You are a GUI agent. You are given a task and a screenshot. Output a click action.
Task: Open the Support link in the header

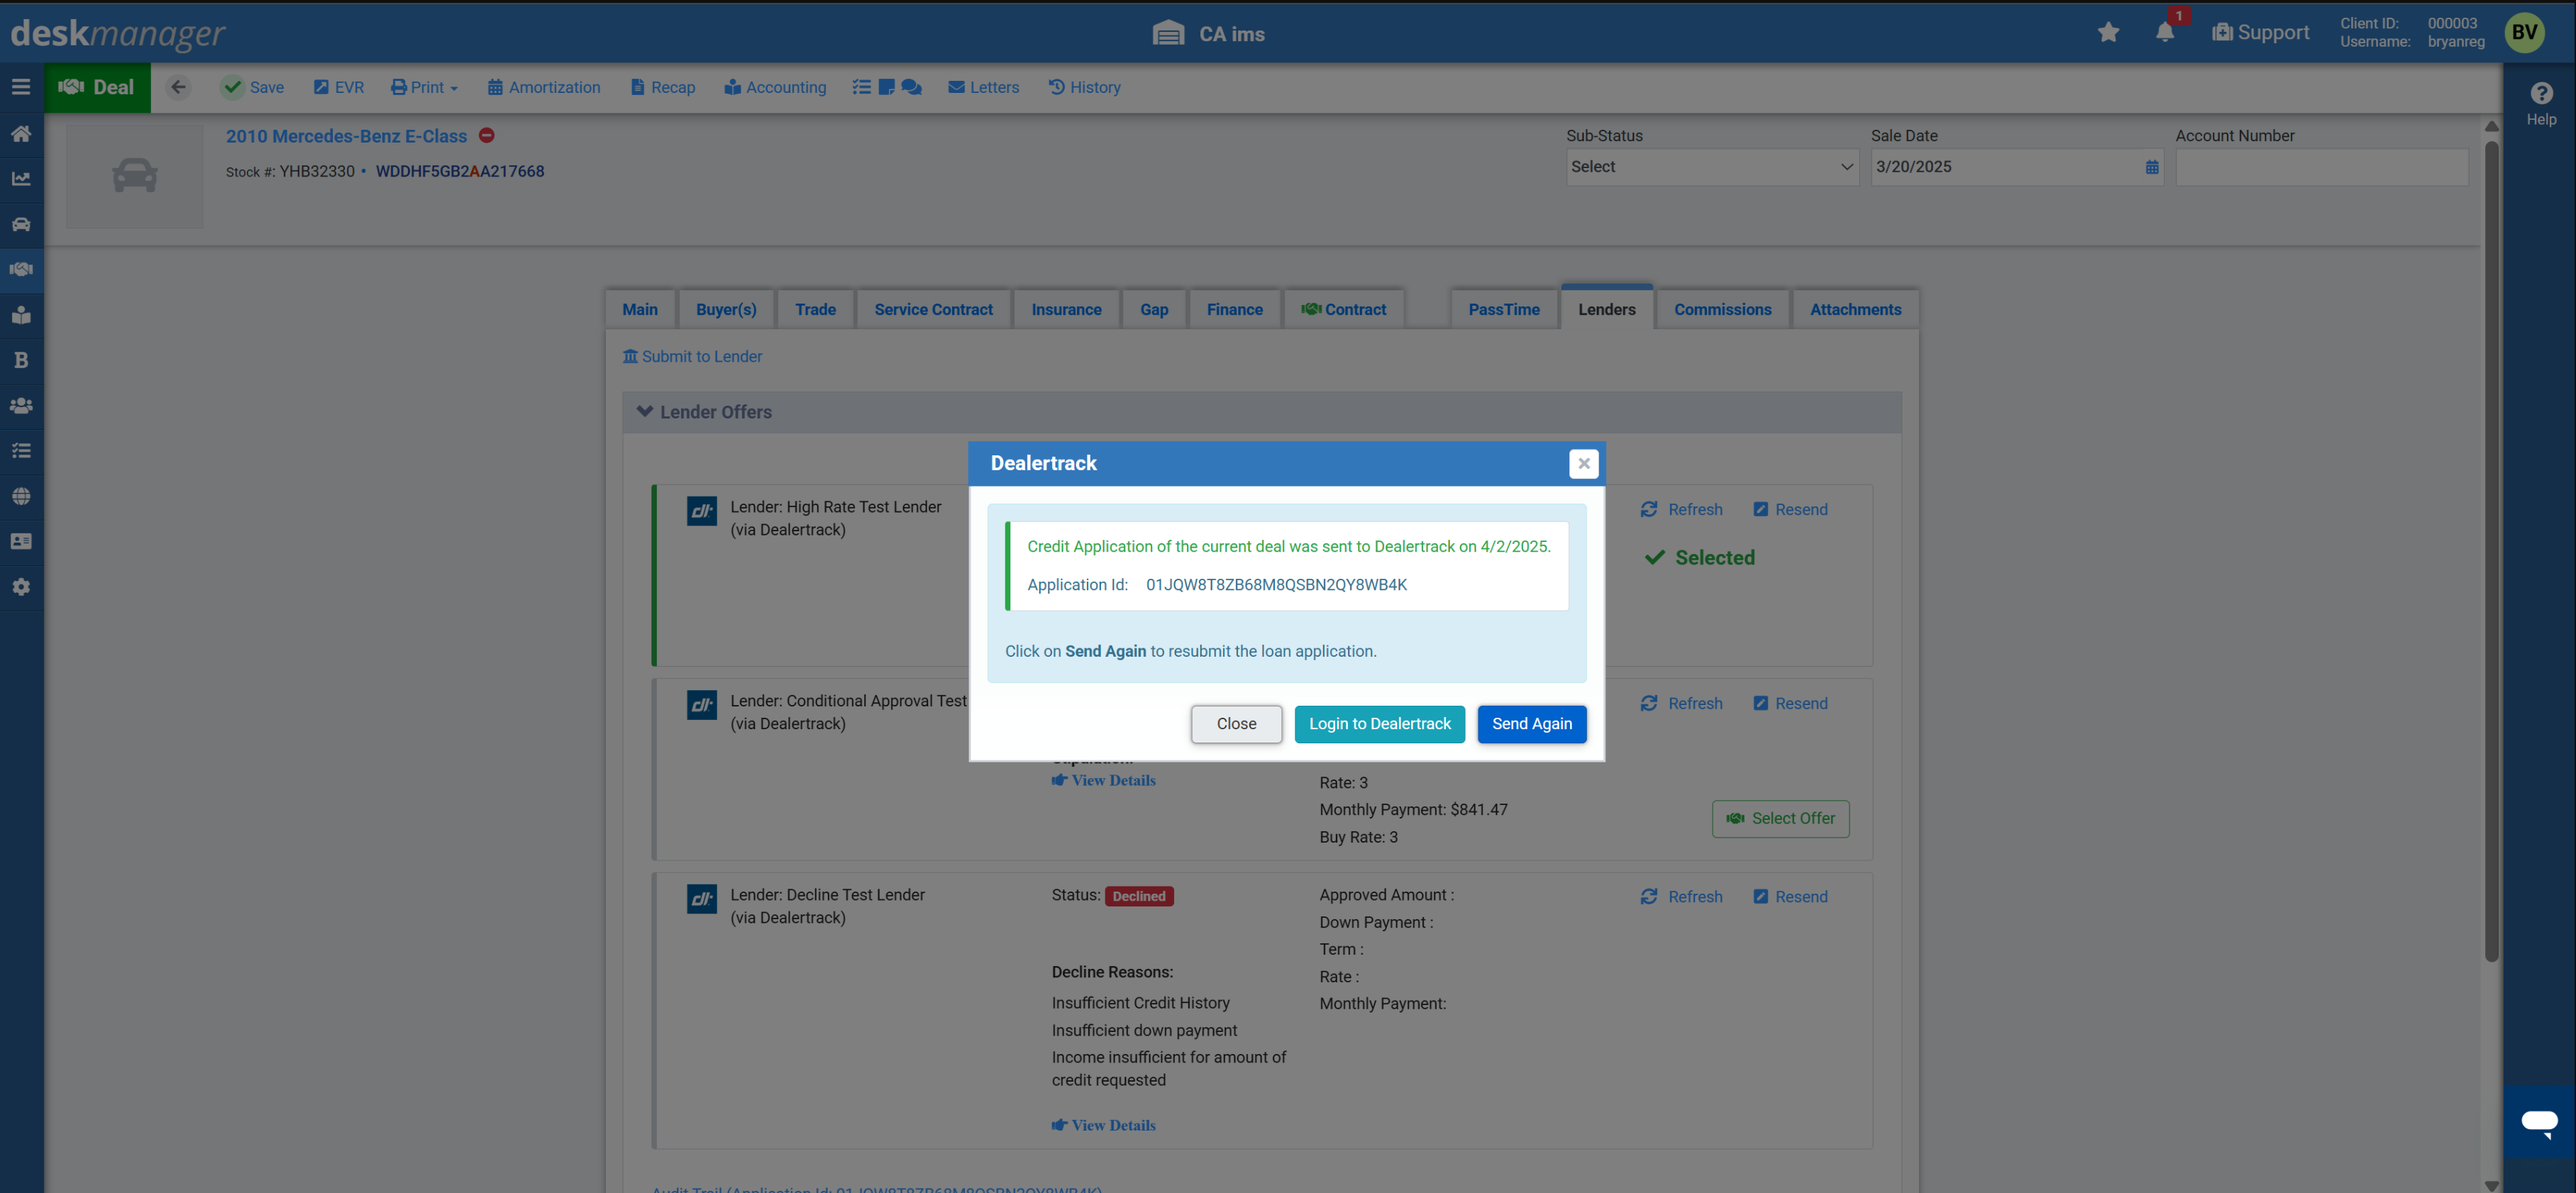[2260, 33]
